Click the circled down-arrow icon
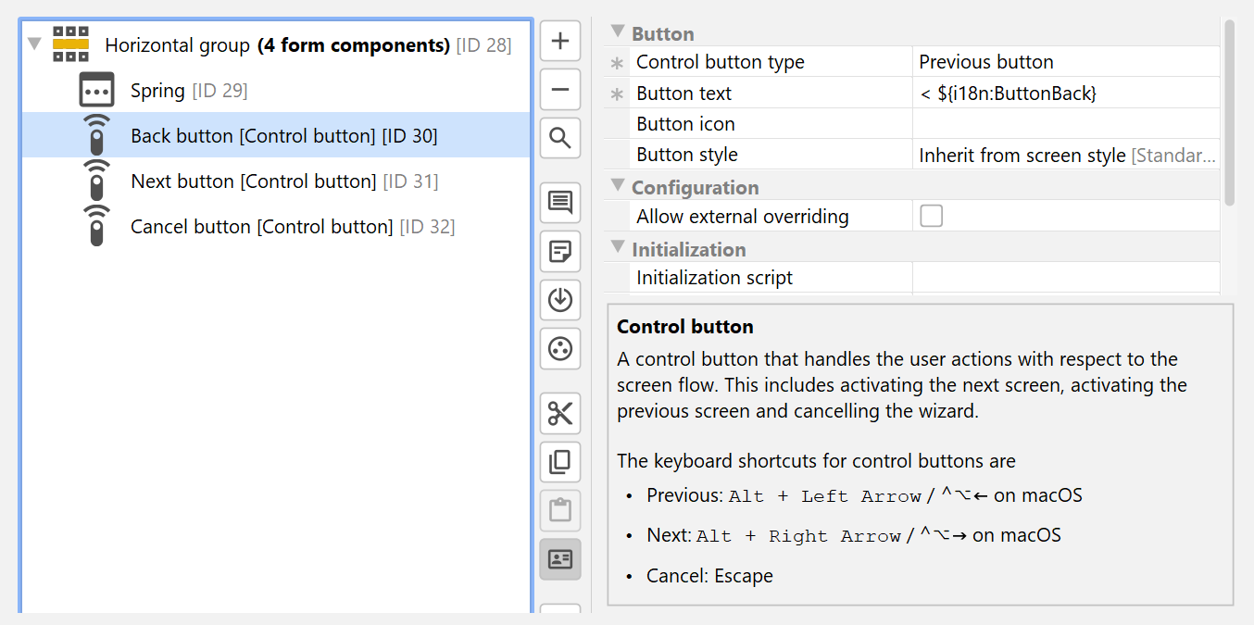1254x625 pixels. [560, 300]
